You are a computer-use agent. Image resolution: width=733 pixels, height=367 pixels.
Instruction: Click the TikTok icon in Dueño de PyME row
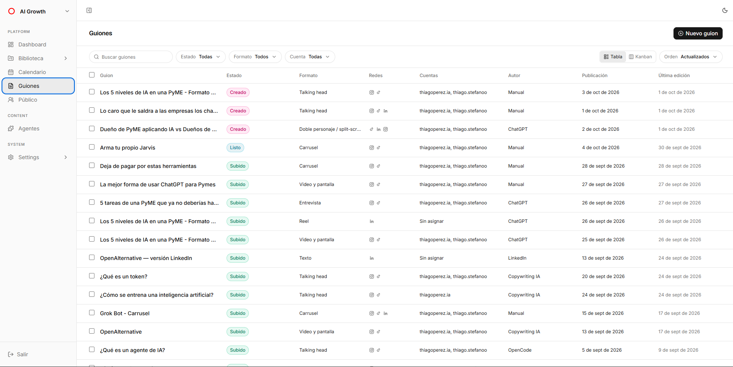pos(371,129)
